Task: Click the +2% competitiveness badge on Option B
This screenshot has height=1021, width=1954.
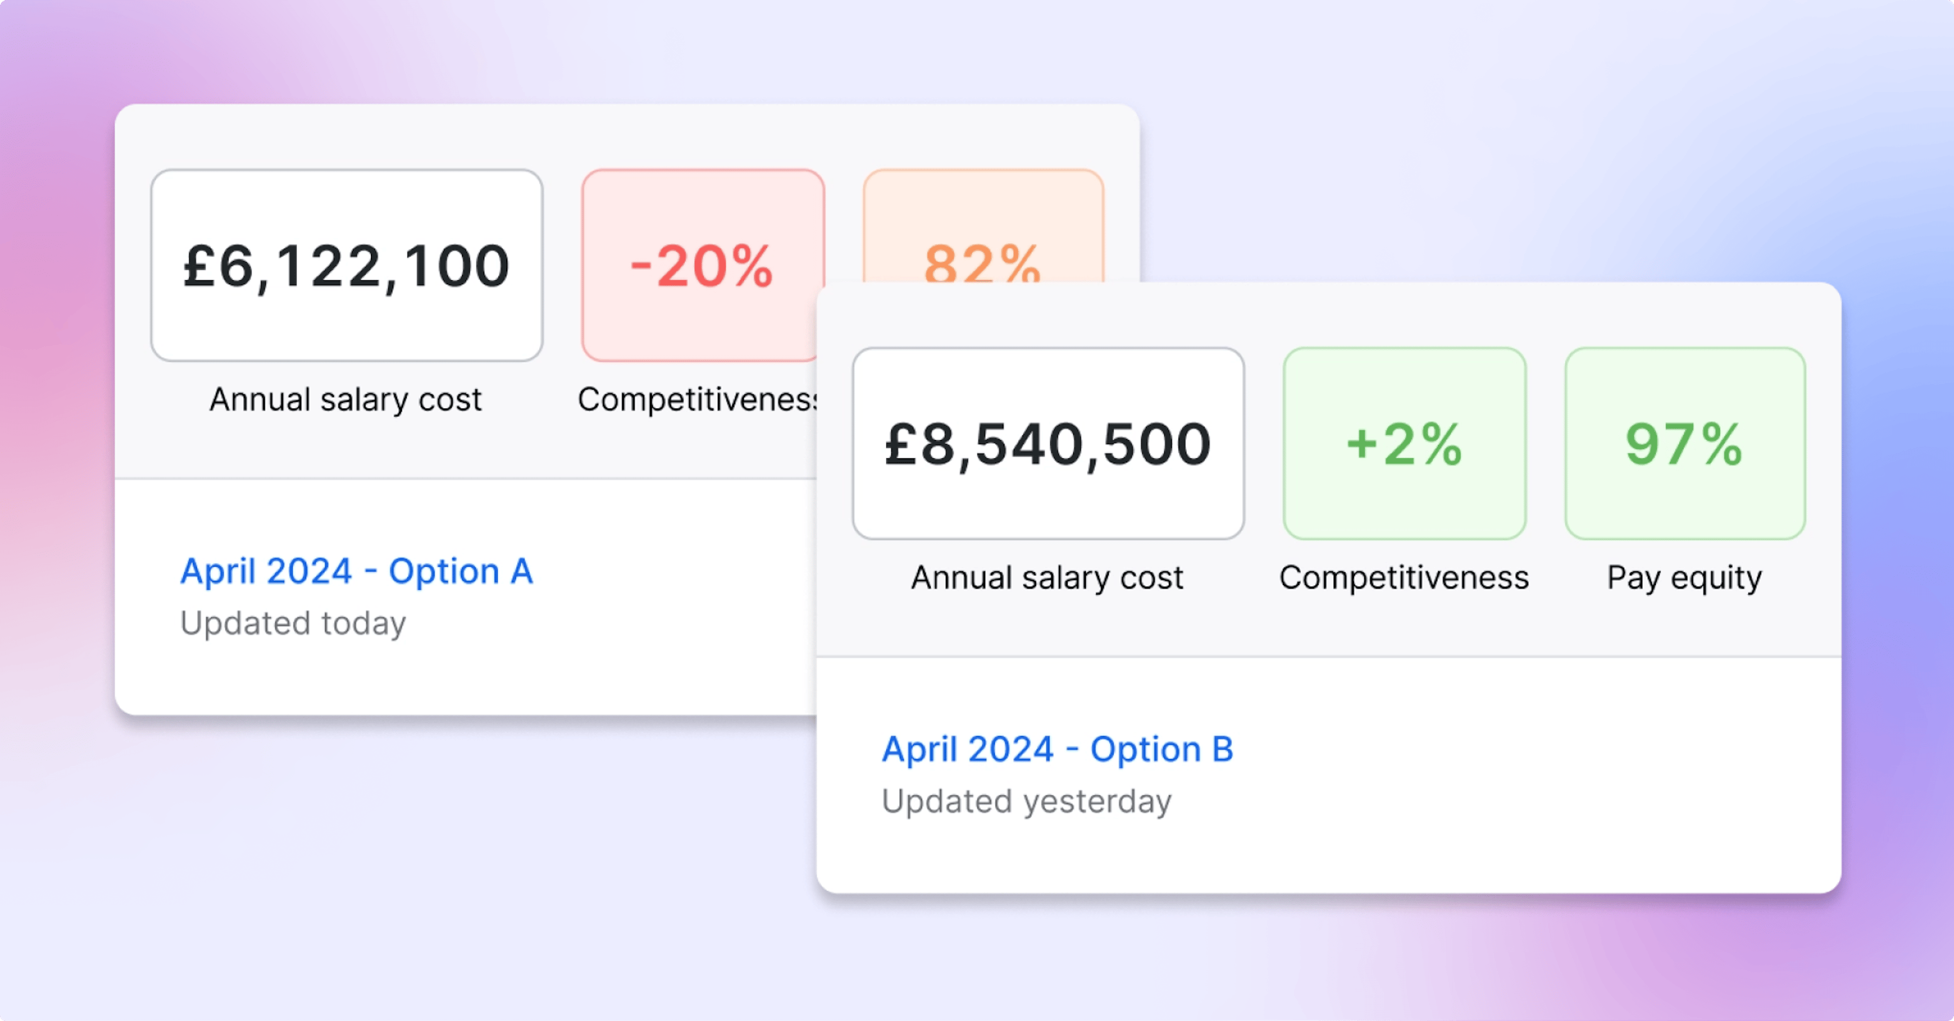Action: pyautogui.click(x=1403, y=444)
